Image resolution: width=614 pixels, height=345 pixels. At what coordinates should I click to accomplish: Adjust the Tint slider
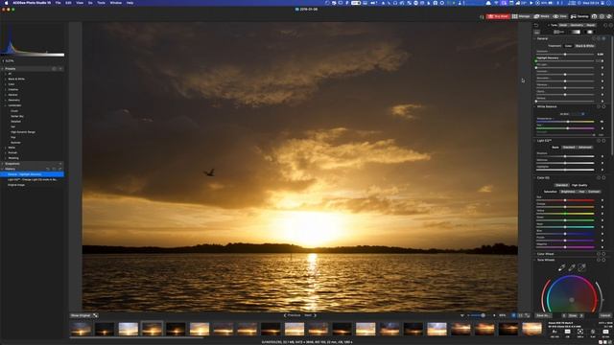(565, 128)
